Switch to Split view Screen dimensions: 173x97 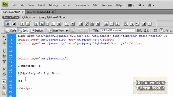[23, 30]
